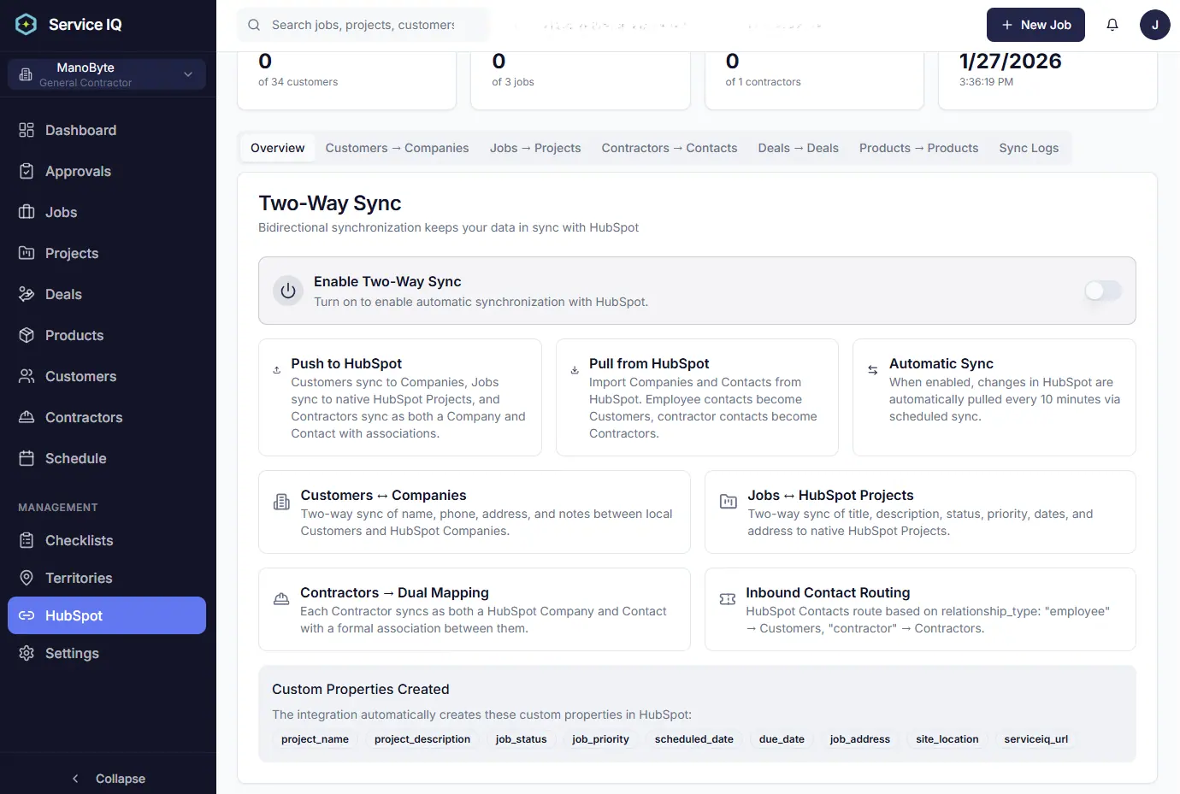Click the power icon beside Enable Two-Way Sync
Image resolution: width=1180 pixels, height=794 pixels.
coord(288,291)
